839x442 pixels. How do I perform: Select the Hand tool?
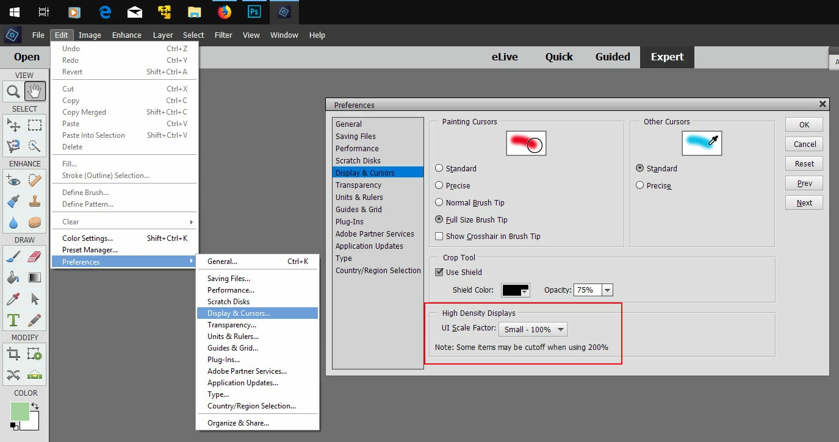[x=35, y=92]
